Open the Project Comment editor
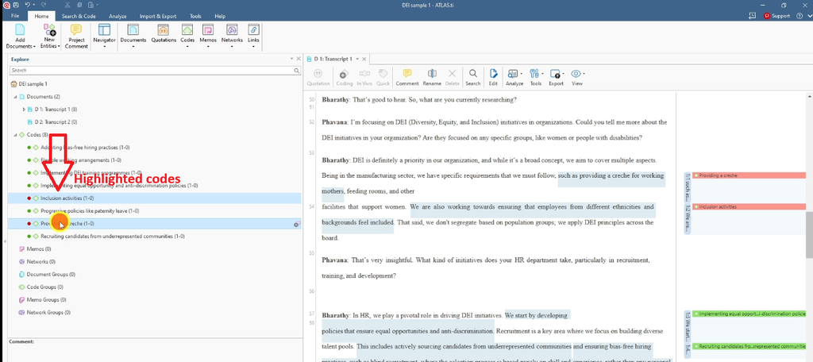The width and height of the screenshot is (813, 362). click(76, 37)
